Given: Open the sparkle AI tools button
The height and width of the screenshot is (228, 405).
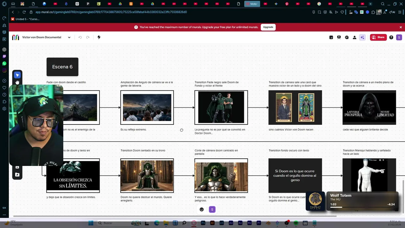Looking at the screenshot, I should [362, 37].
